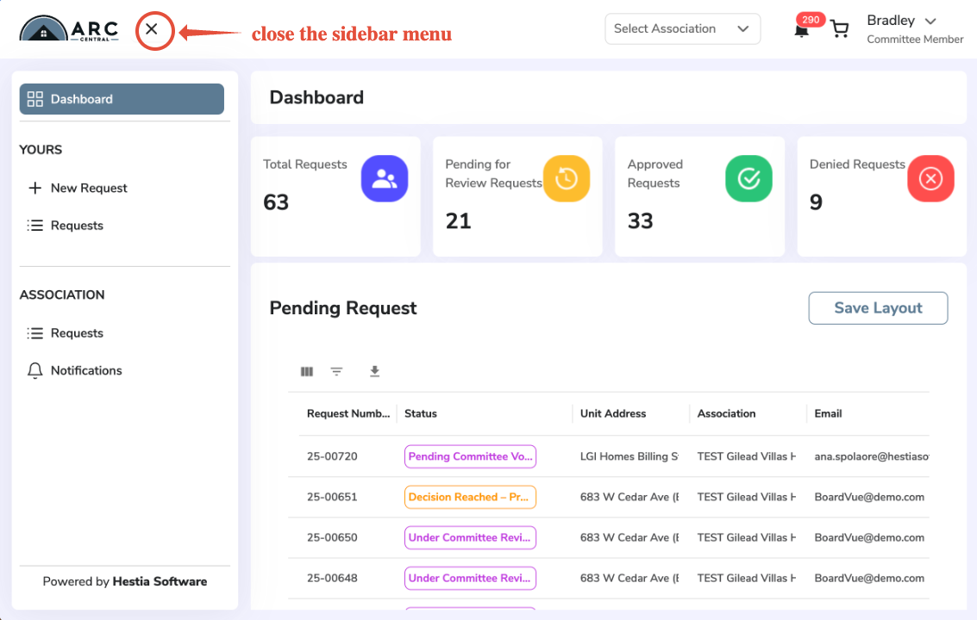This screenshot has height=620, width=977.
Task: Click the LGI Homes Billing address cell
Action: pyautogui.click(x=629, y=456)
